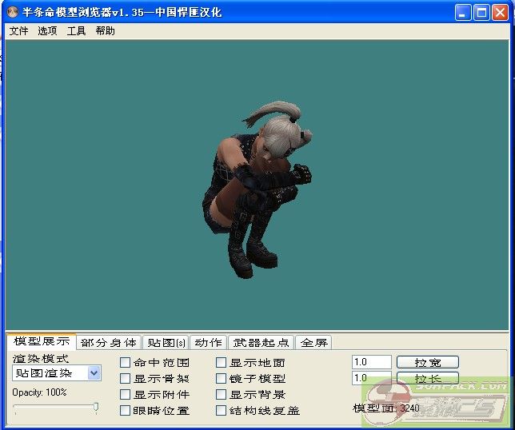Click the 'Opacity: 100%' label
515x430 pixels.
(x=39, y=392)
